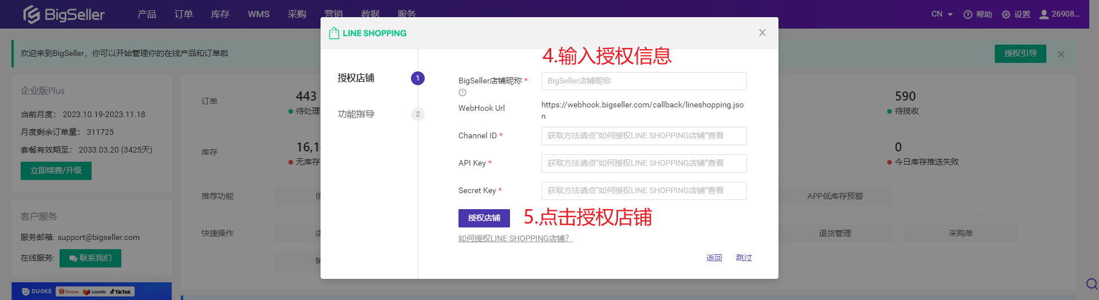
Task: Click the magnifier icon at bottom right
Action: point(1092,283)
